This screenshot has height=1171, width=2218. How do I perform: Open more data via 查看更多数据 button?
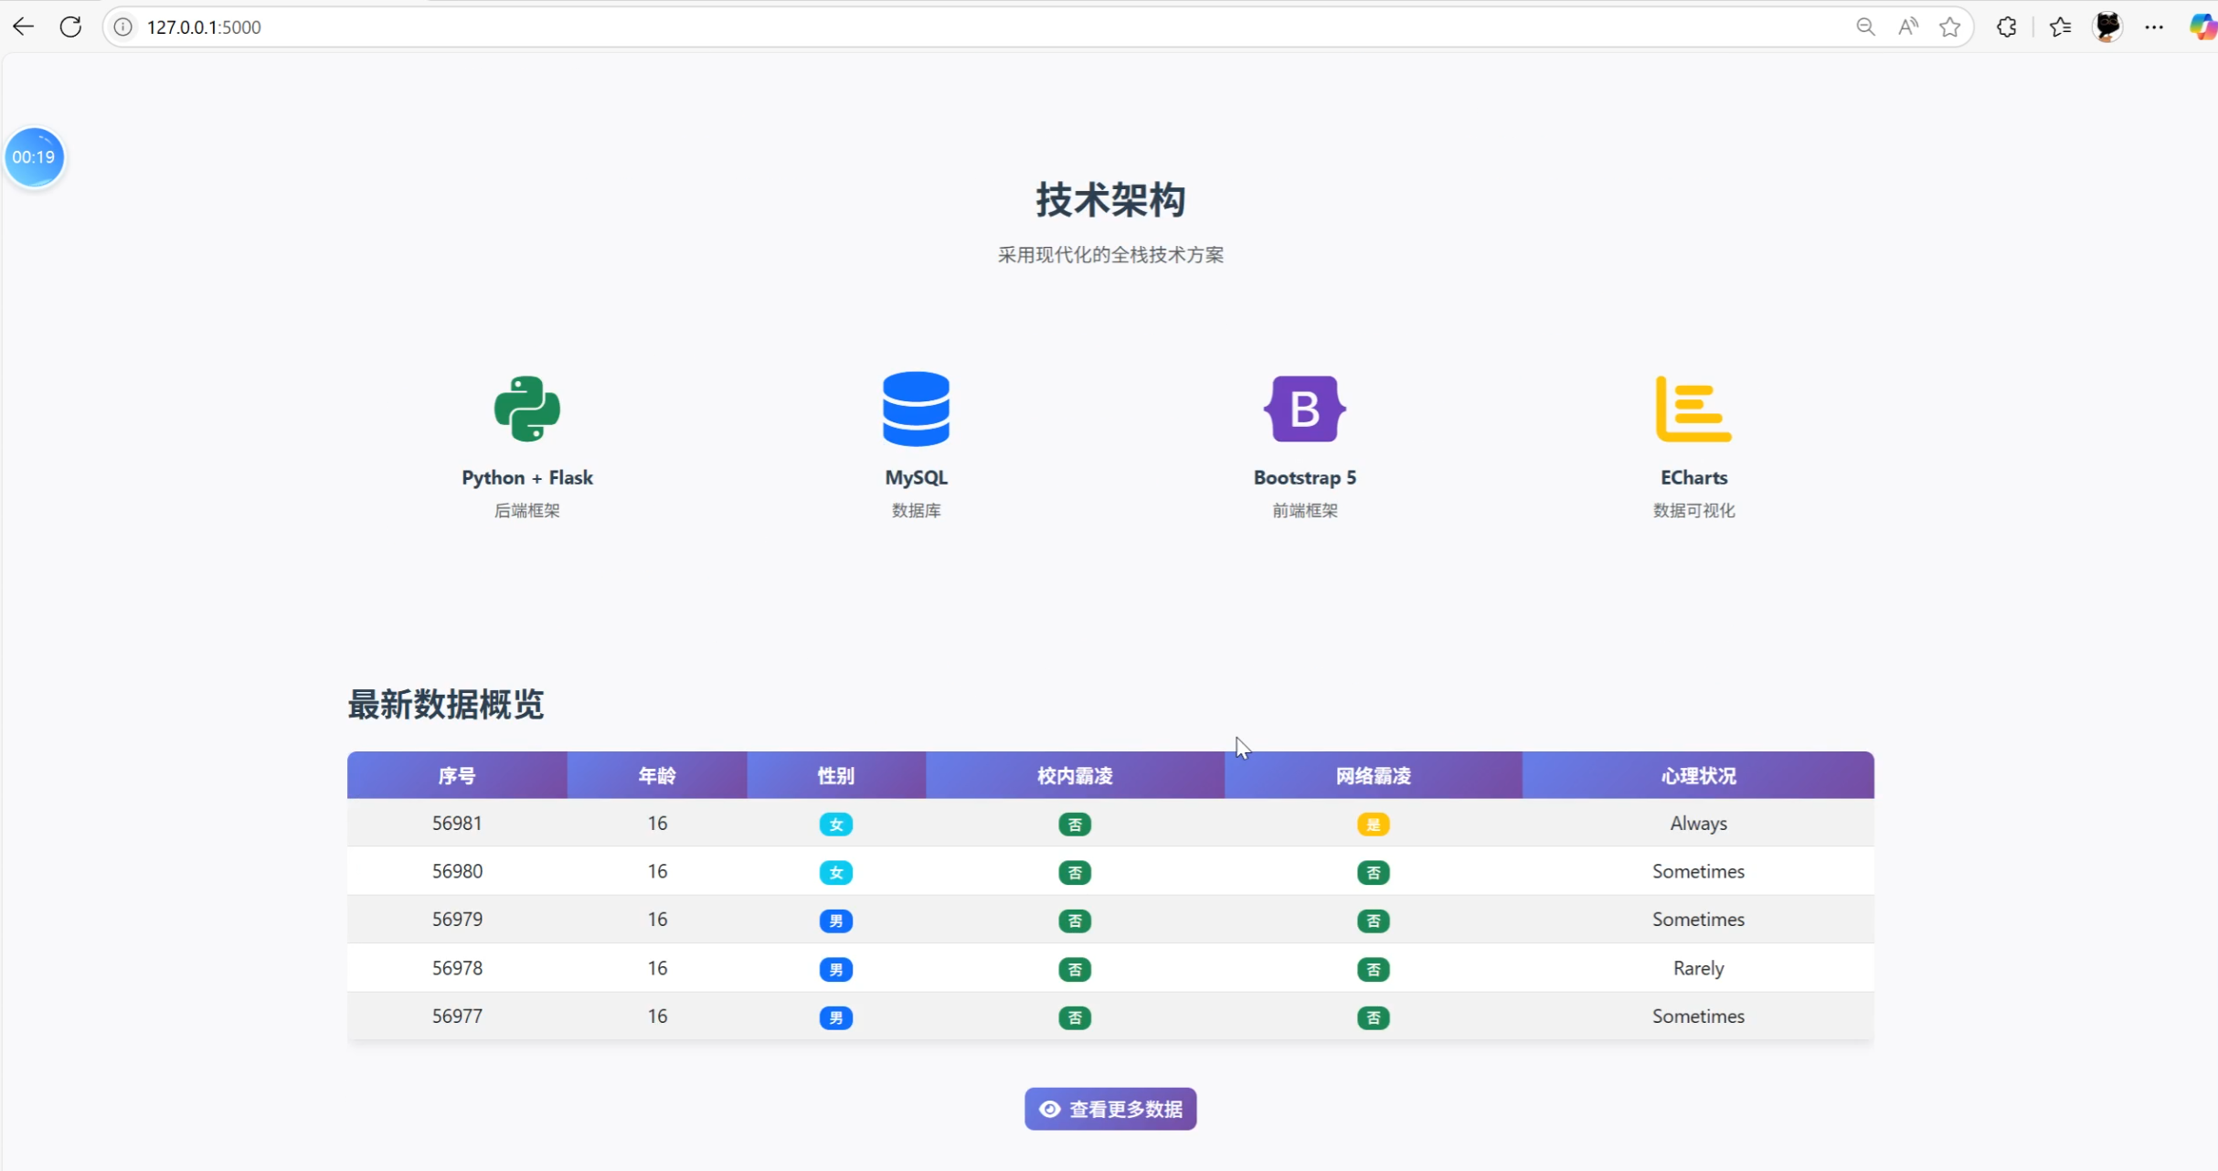pyautogui.click(x=1110, y=1109)
